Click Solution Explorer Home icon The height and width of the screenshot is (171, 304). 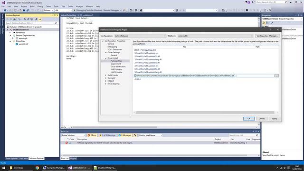(x=14, y=19)
